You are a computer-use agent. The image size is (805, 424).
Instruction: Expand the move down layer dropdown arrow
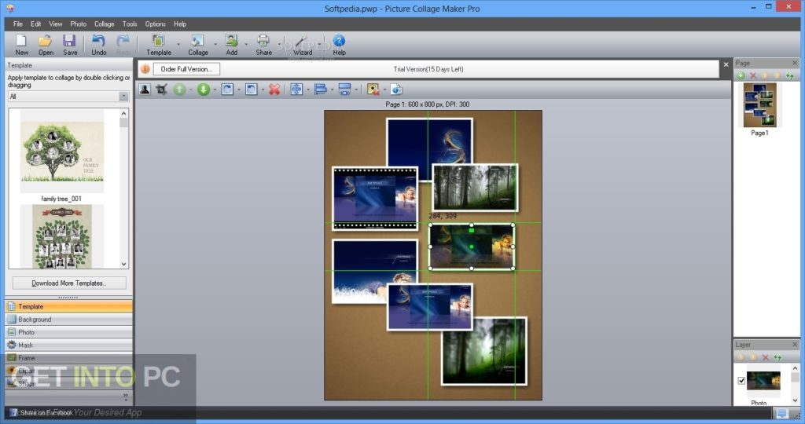215,90
